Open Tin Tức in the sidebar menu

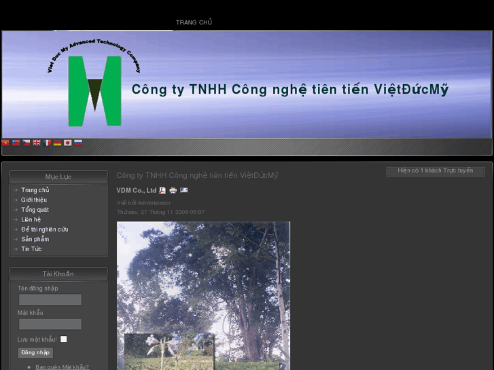tap(31, 249)
